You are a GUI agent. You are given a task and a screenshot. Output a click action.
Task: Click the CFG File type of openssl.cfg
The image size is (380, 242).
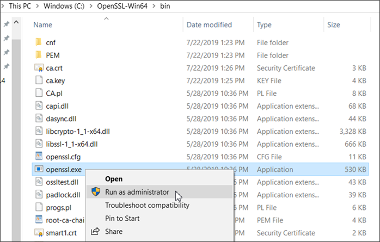point(269,157)
